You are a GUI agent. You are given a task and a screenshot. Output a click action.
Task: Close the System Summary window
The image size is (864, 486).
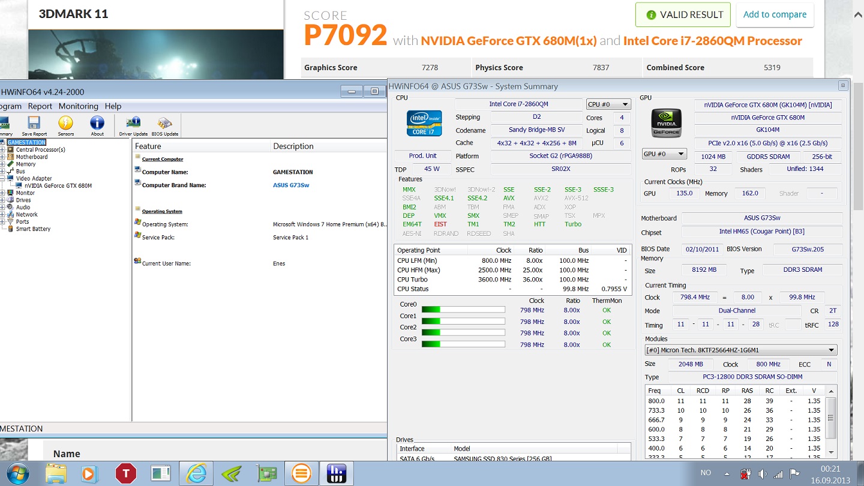point(842,86)
